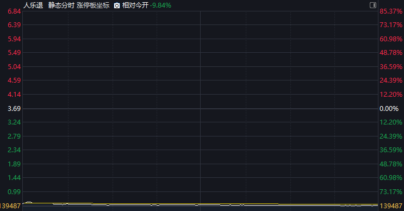Click the 0.00% baseline percent label
Viewport: 404px width, 211px height.
[x=389, y=109]
